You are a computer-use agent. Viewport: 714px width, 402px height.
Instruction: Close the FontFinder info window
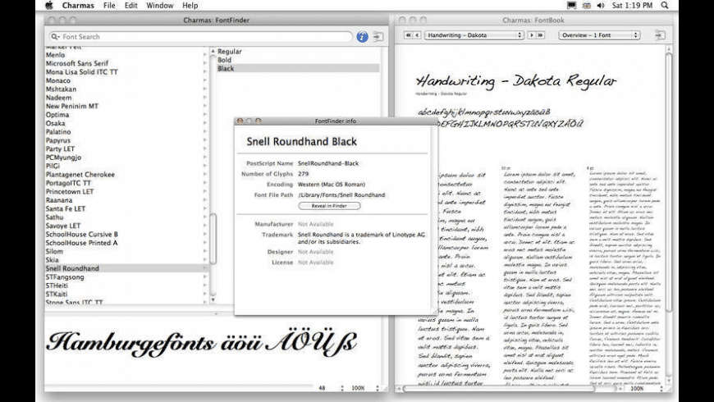coord(240,121)
